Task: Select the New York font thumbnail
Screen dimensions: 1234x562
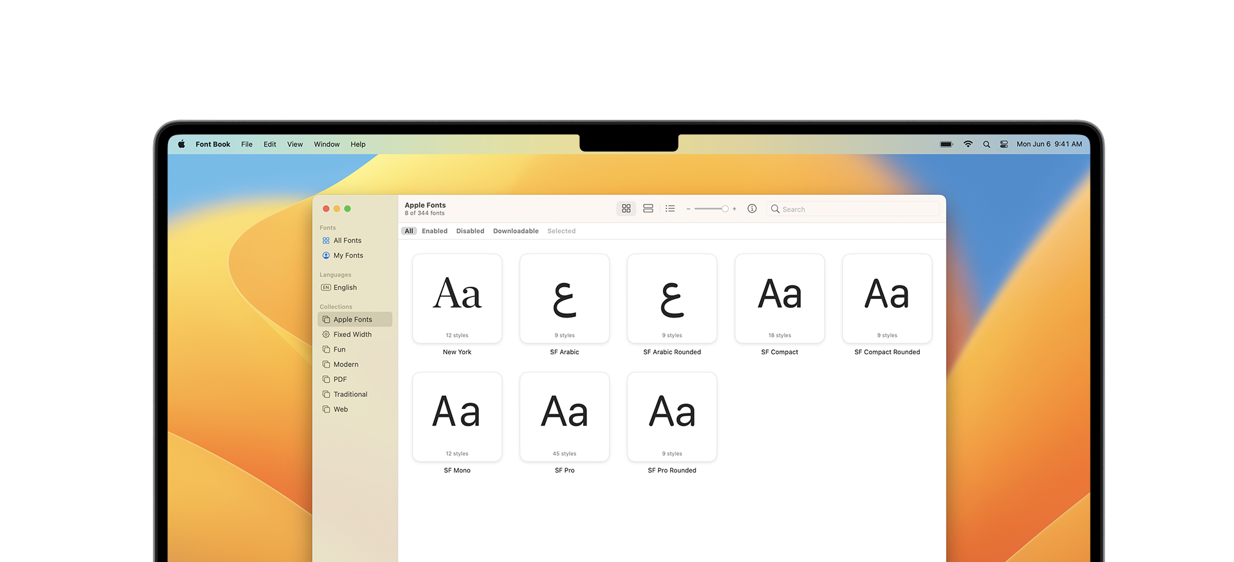Action: coord(457,298)
